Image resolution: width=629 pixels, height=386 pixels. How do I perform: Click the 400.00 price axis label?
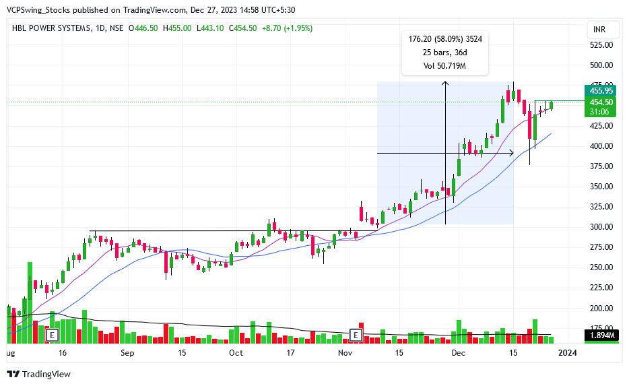click(601, 146)
